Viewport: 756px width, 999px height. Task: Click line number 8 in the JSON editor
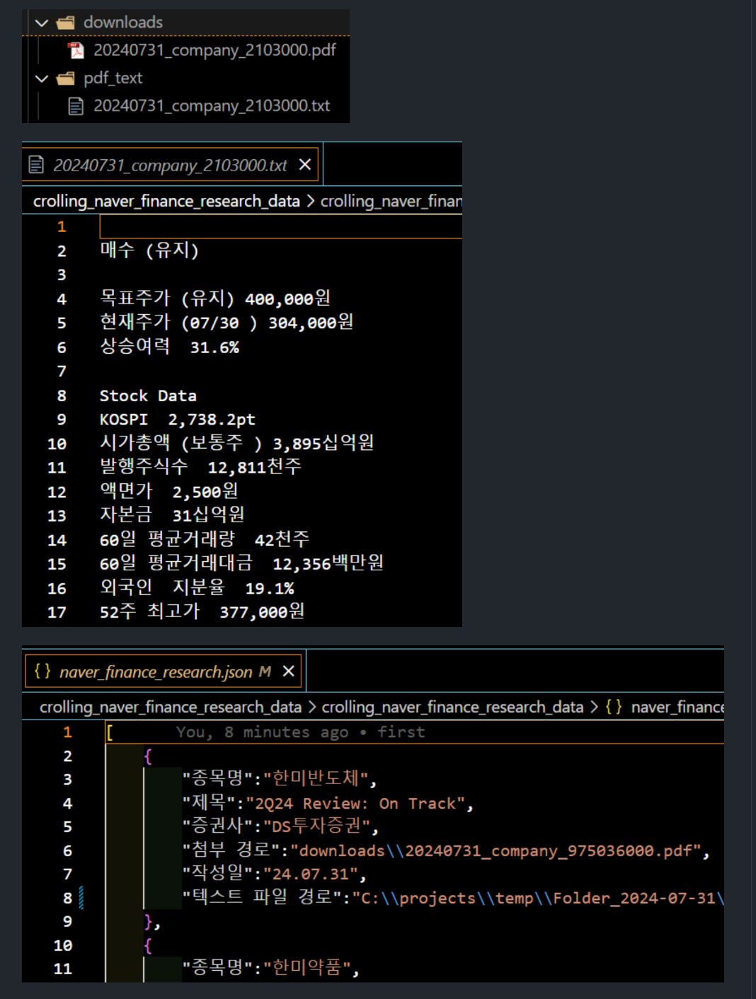point(67,899)
